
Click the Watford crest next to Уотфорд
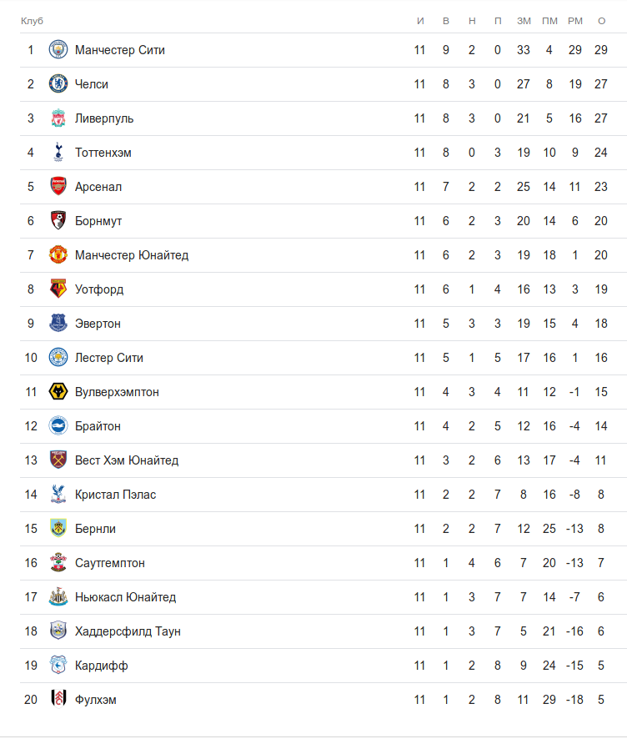click(58, 289)
